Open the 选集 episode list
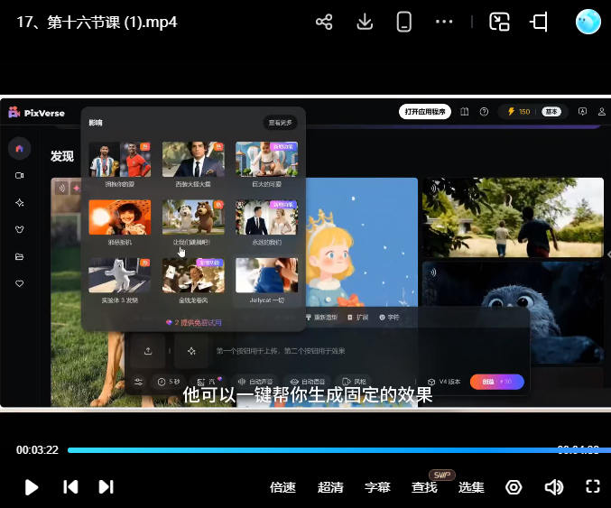 471,487
